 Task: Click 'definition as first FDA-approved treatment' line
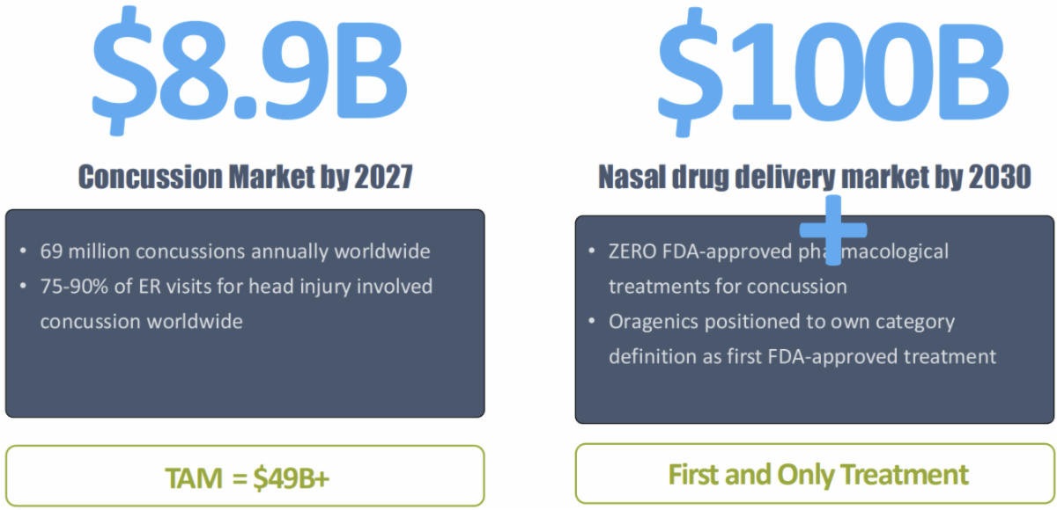tap(802, 356)
